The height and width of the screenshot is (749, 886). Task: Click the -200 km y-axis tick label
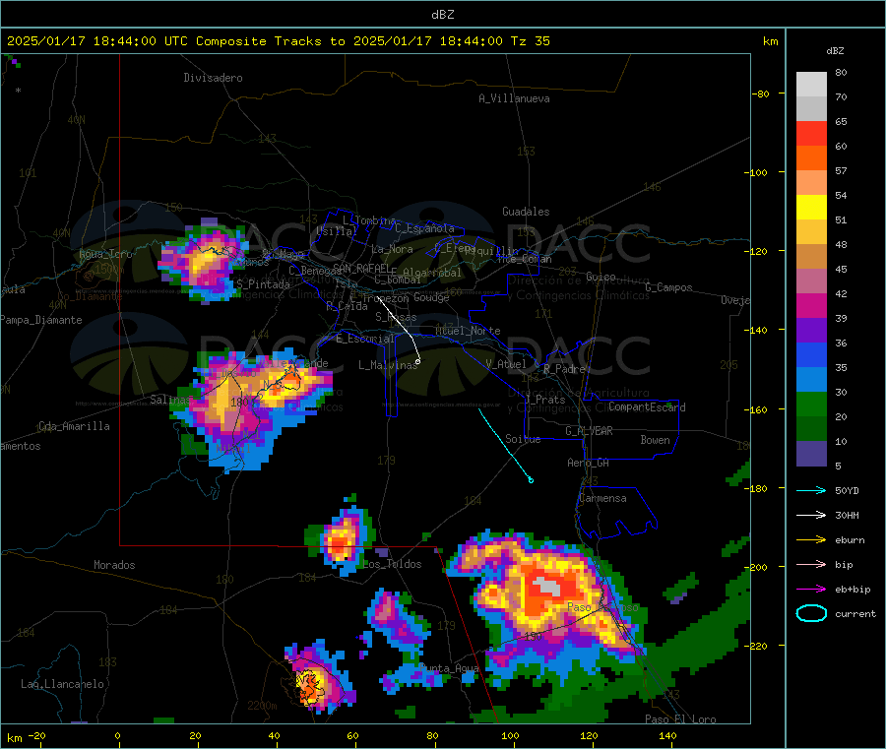tap(755, 567)
